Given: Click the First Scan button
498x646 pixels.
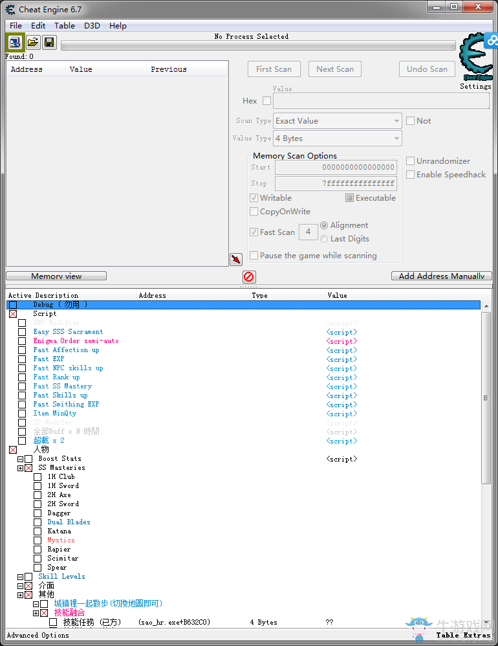Looking at the screenshot, I should [x=274, y=69].
